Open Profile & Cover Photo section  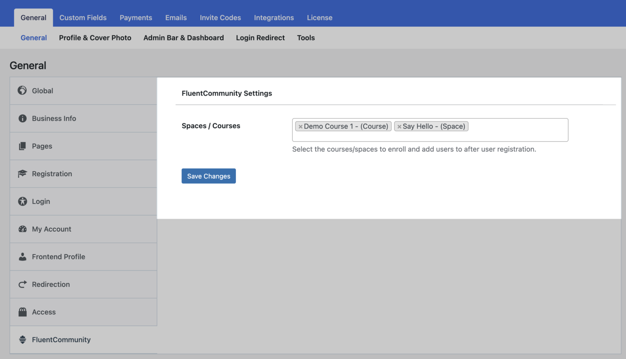[95, 38]
